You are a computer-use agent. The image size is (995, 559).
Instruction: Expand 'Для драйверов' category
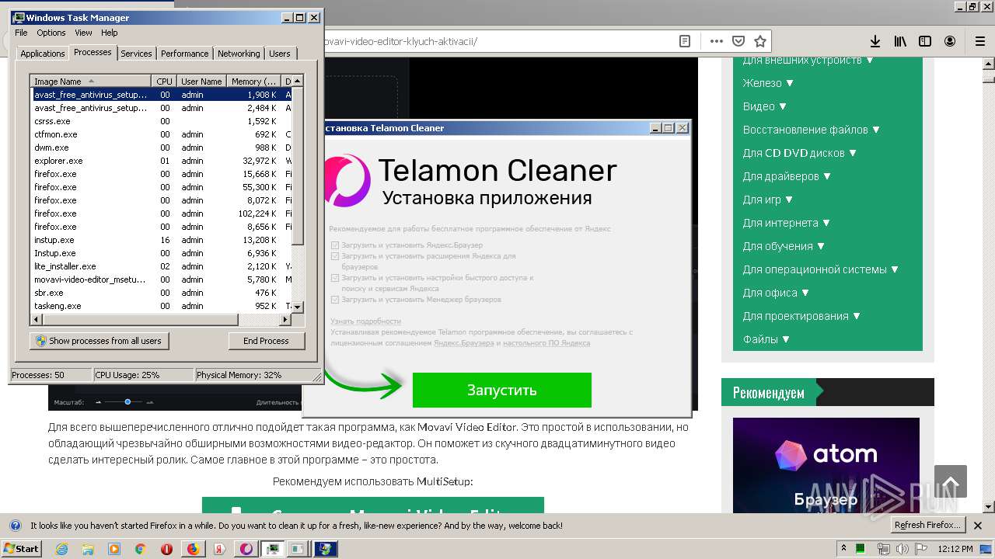click(787, 176)
